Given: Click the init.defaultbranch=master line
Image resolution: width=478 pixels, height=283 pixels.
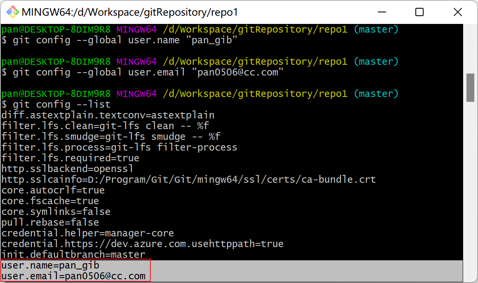Looking at the screenshot, I should 73,255.
